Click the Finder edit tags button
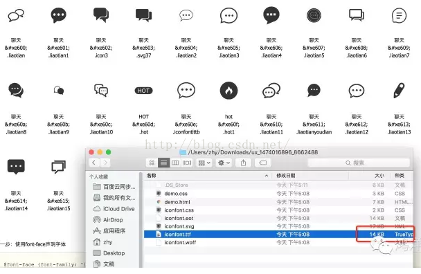The height and width of the screenshot is (274, 421). coord(262,163)
